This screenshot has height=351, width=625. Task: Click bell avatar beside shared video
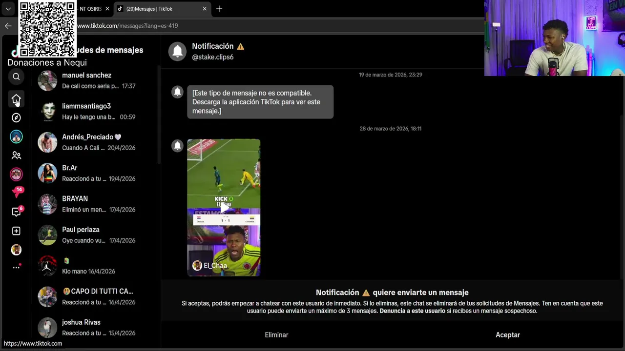point(177,145)
